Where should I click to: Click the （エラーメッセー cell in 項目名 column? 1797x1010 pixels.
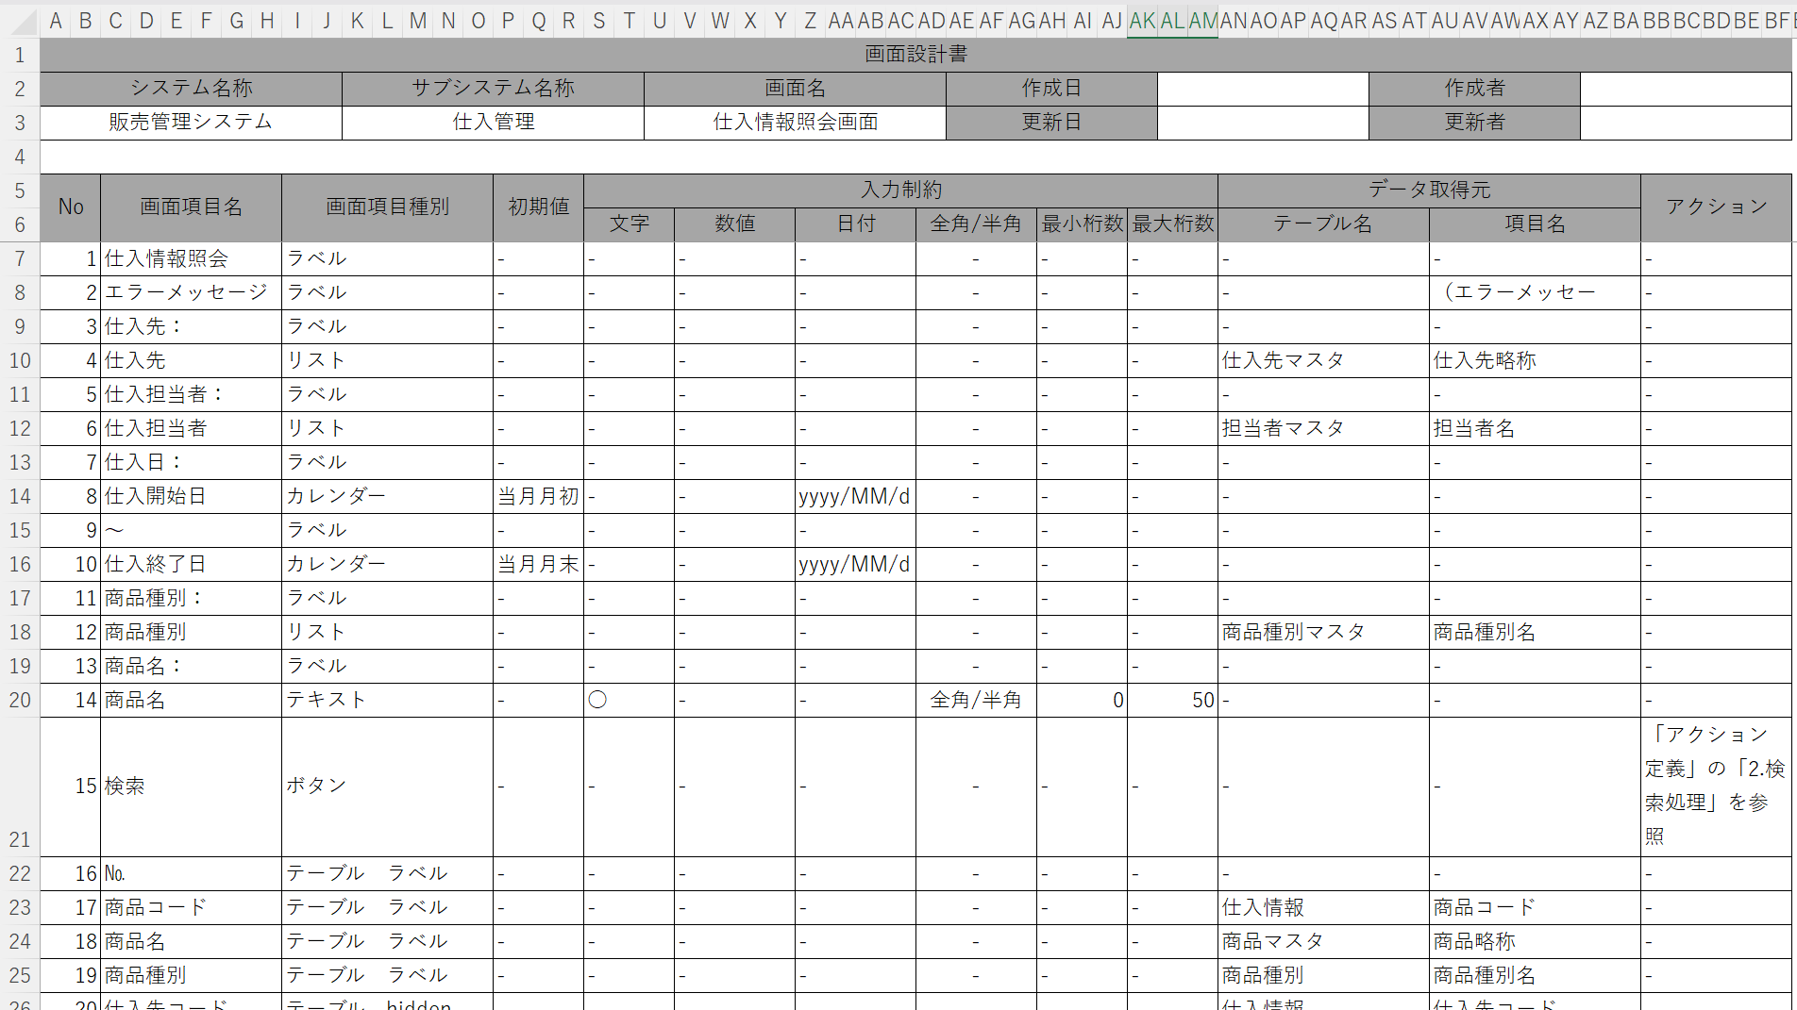click(x=1535, y=292)
